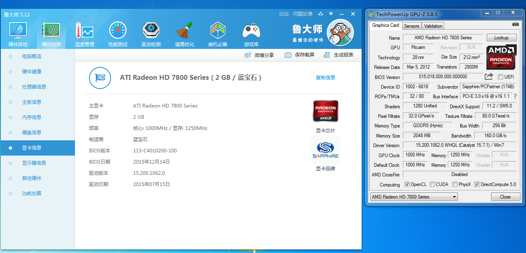Select 主板信息 in sidebar
Viewport: 526px width, 253px height.
pos(38,102)
